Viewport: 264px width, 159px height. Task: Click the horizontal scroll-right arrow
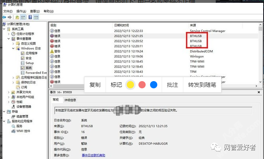point(256,86)
